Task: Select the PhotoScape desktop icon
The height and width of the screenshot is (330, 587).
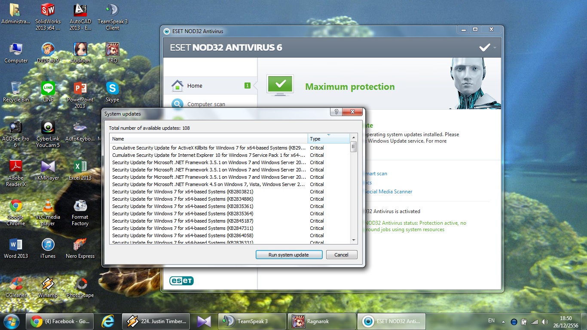Action: [80, 287]
